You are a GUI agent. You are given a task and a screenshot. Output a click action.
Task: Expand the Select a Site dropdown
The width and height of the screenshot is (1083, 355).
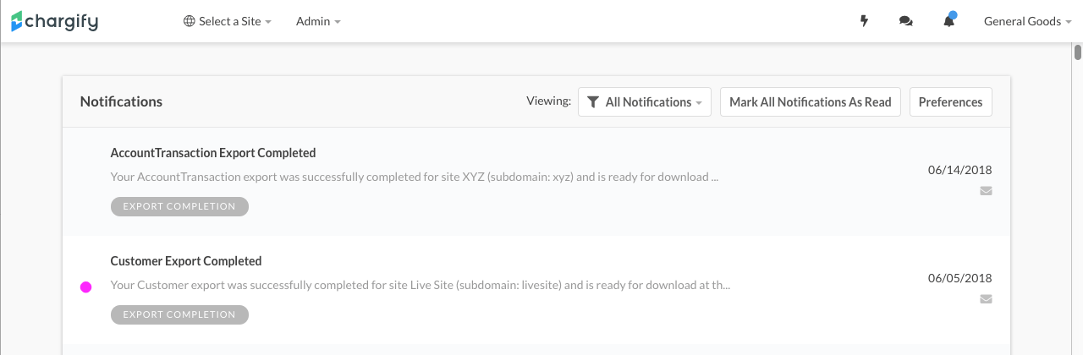(x=228, y=21)
